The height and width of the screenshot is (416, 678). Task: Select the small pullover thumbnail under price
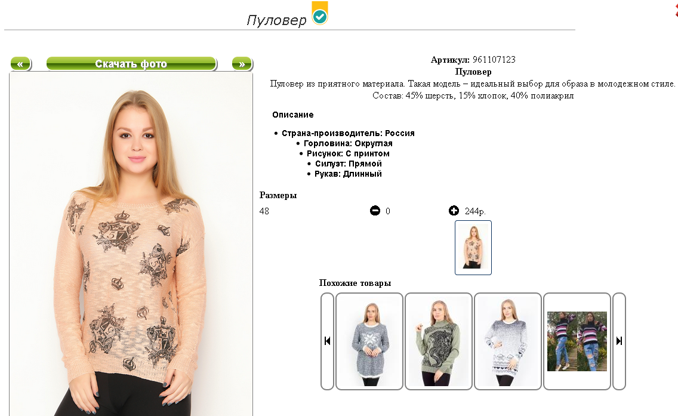pos(473,247)
